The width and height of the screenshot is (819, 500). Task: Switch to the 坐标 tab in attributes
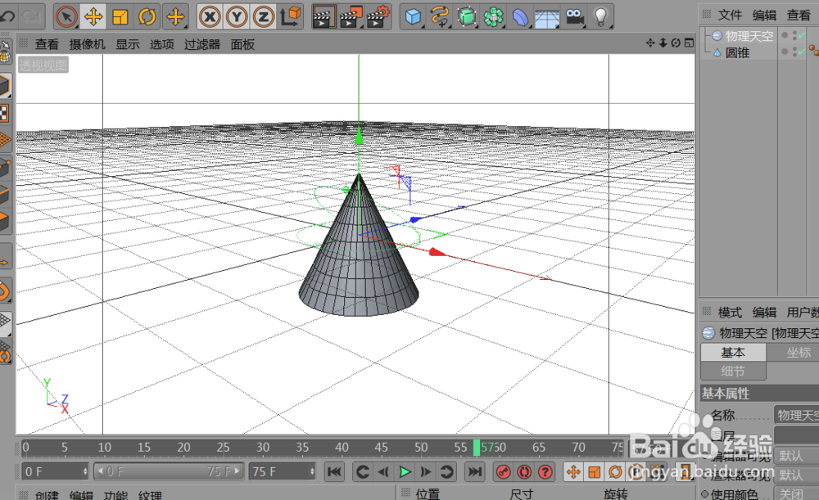tap(799, 352)
